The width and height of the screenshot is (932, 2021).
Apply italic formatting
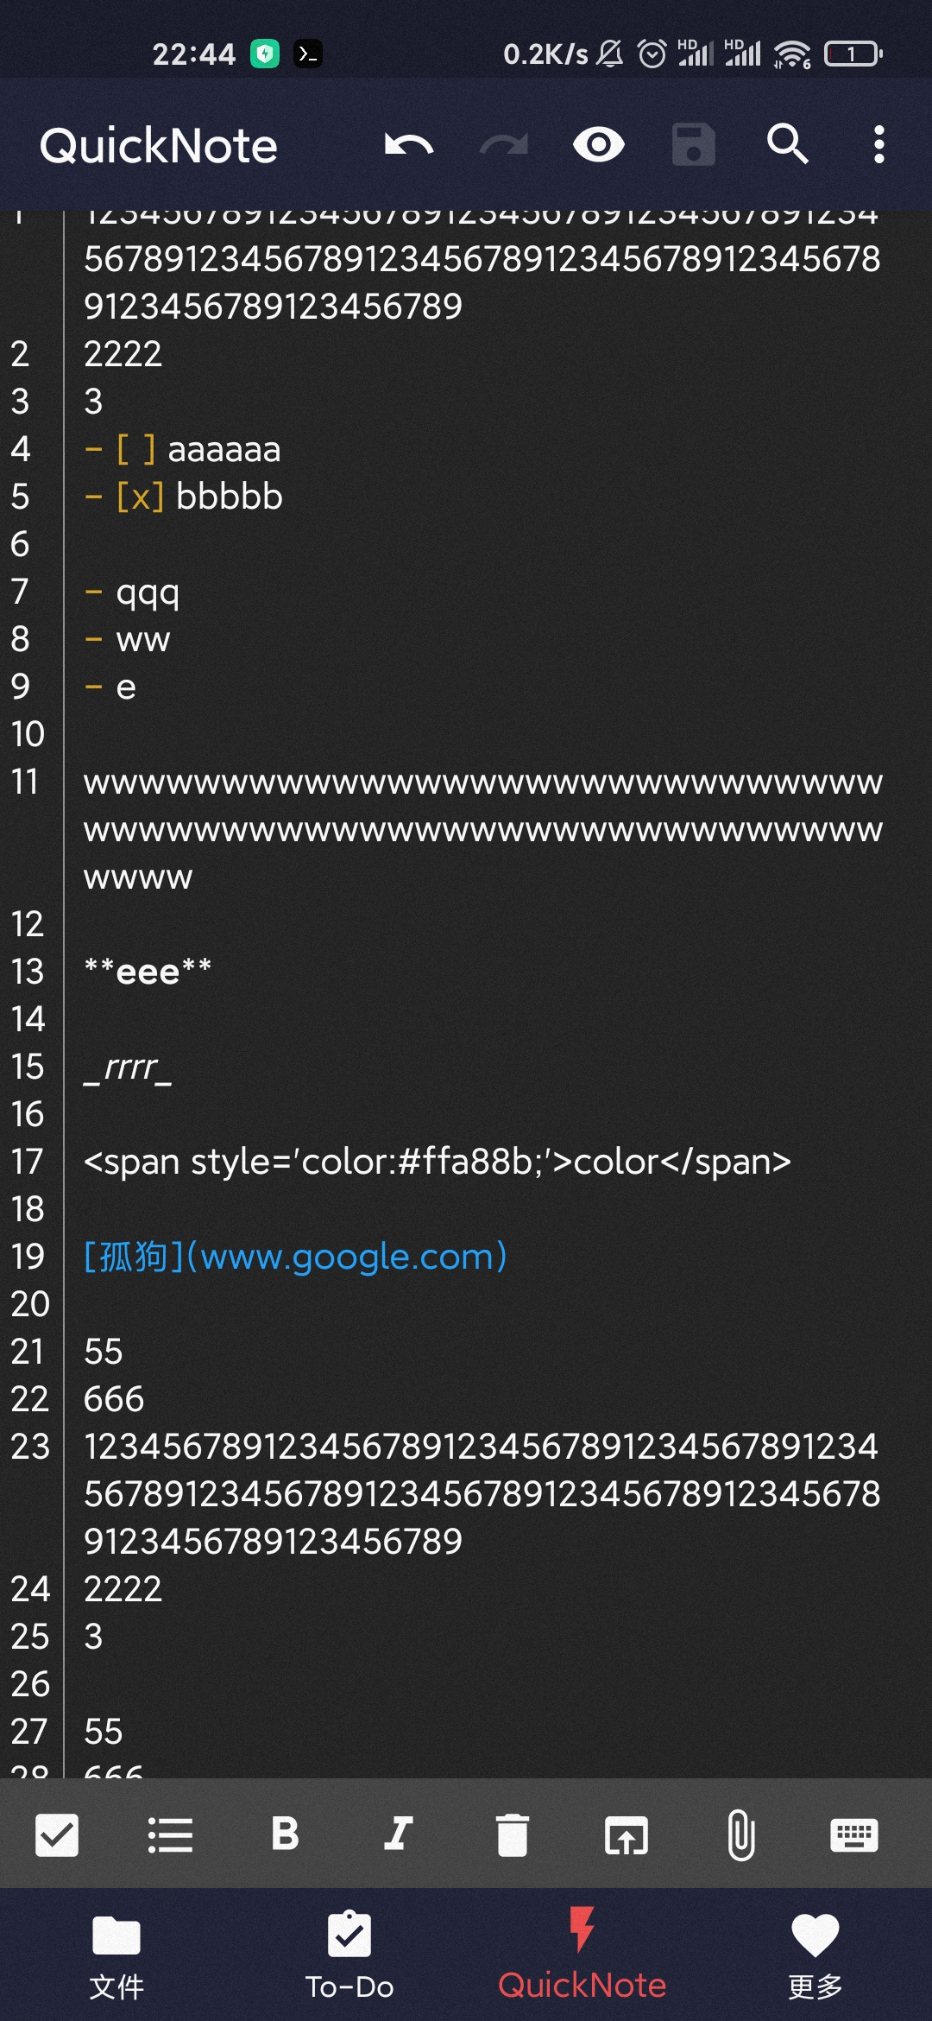tap(398, 1833)
